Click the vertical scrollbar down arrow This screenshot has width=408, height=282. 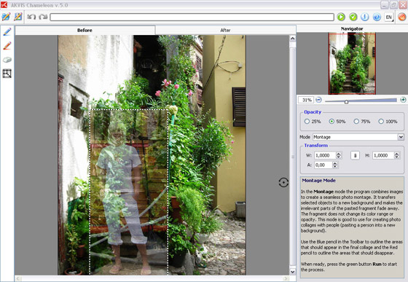click(x=292, y=272)
